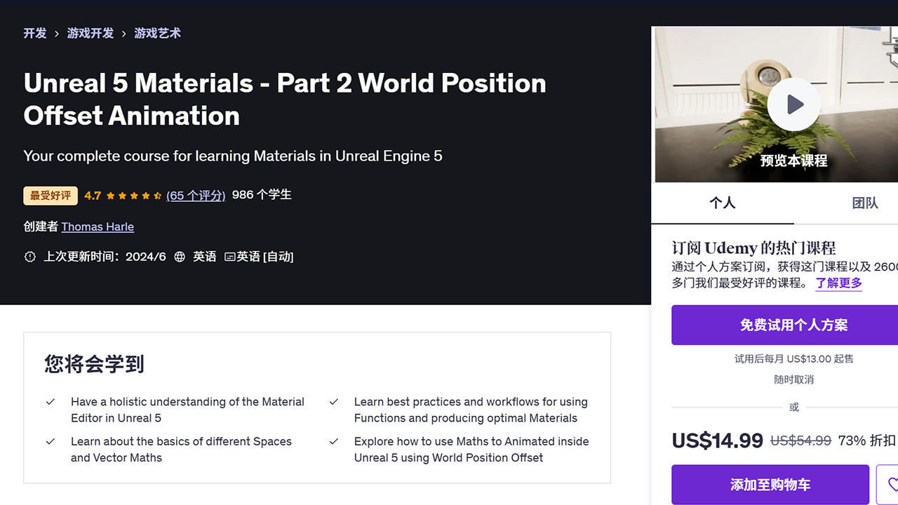The height and width of the screenshot is (505, 898).
Task: Open the 游戏开发 breadcrumb category
Action: (x=90, y=33)
